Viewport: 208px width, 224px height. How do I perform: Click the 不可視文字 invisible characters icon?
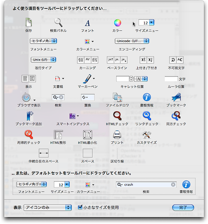(176, 60)
